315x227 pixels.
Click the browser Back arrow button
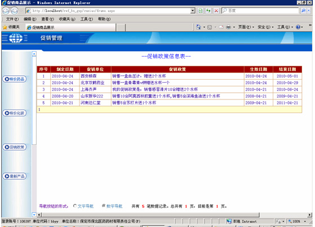[6, 11]
